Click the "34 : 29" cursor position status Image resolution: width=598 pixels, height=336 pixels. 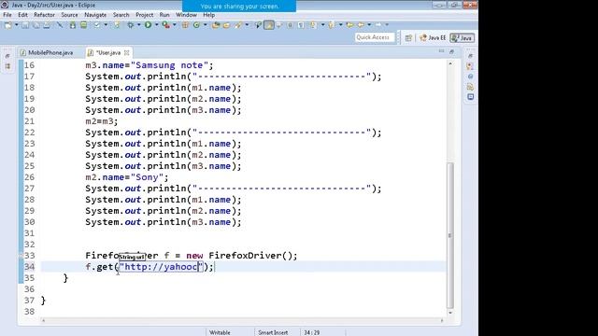click(x=311, y=332)
